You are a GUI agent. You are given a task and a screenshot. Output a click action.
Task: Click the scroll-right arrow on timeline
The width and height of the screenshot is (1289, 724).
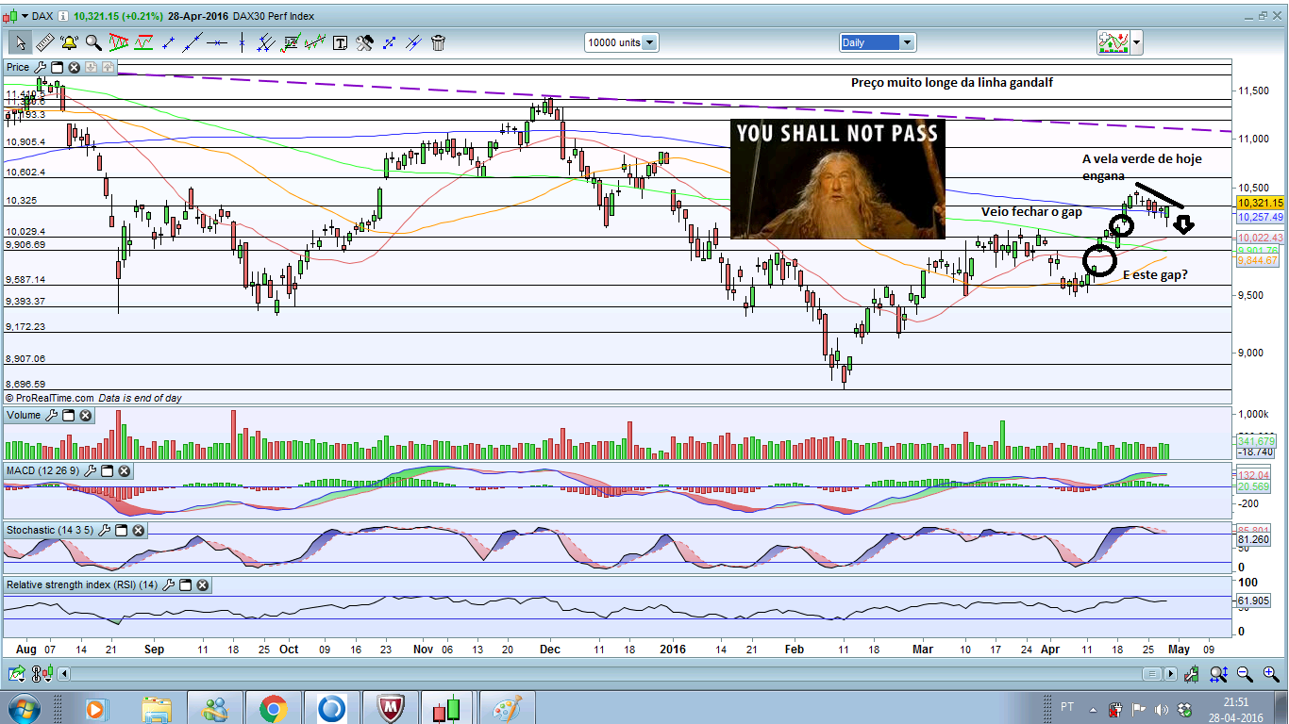(x=1170, y=674)
